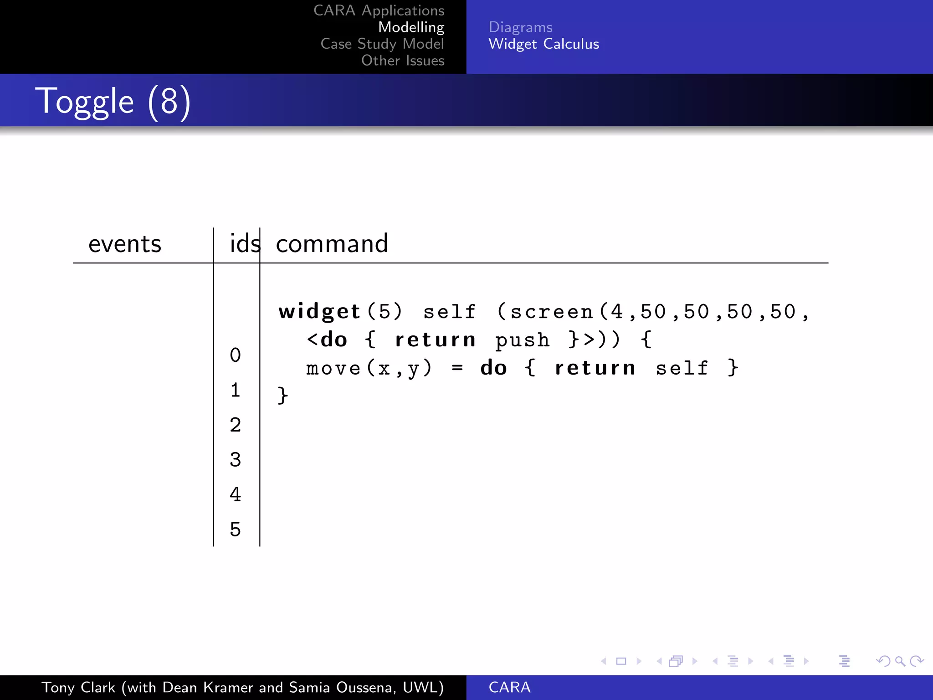Click the stacked frames navigation icon
This screenshot has width=933, height=700.
676,661
